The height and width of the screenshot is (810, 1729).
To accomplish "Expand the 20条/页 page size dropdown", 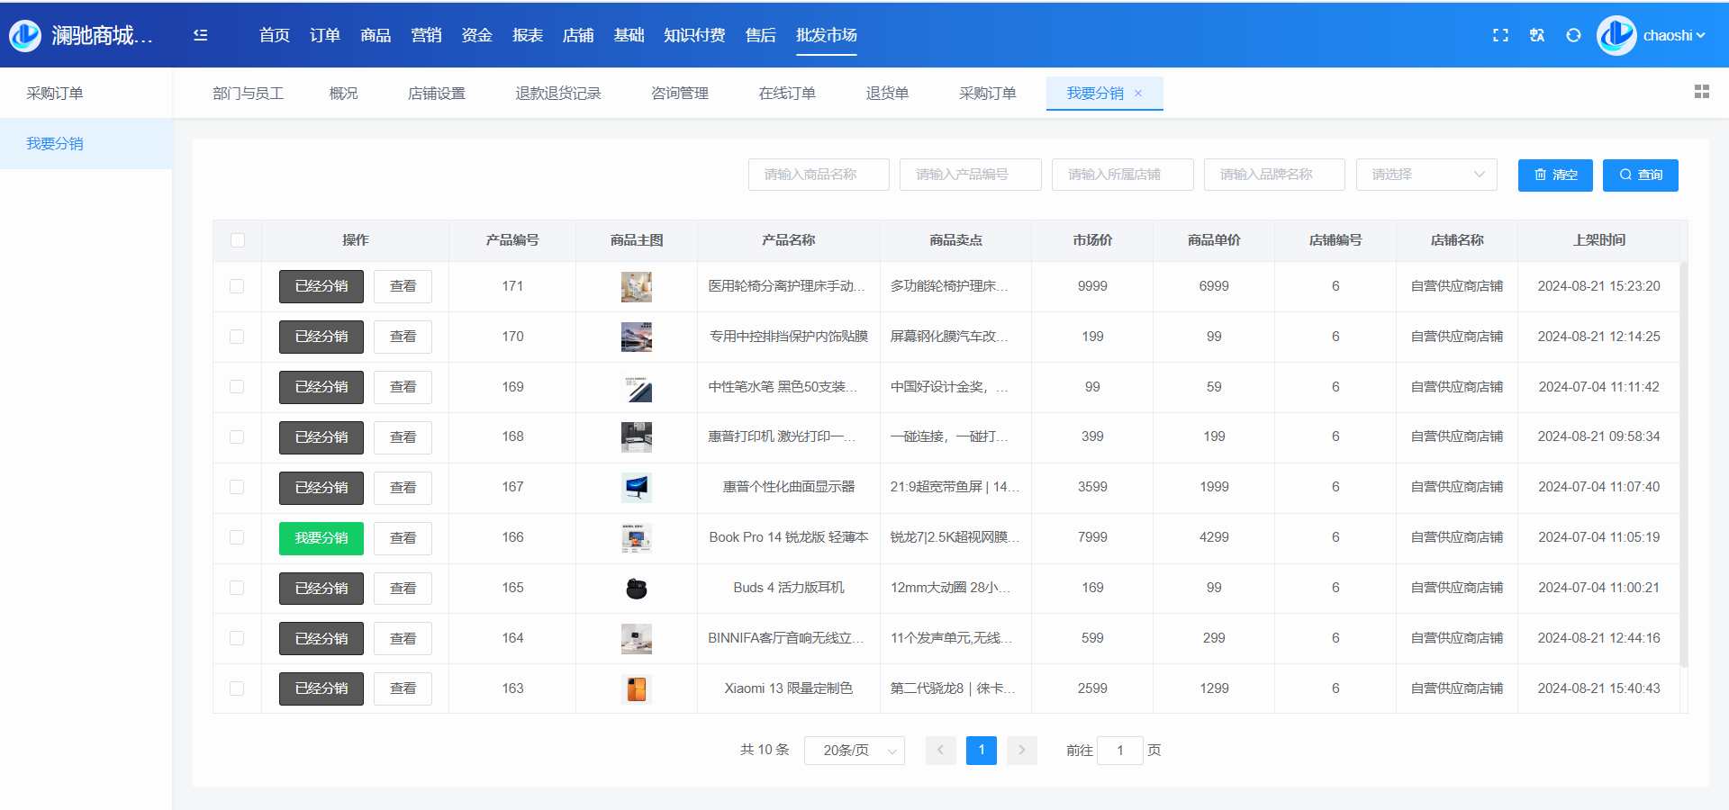I will pyautogui.click(x=854, y=750).
